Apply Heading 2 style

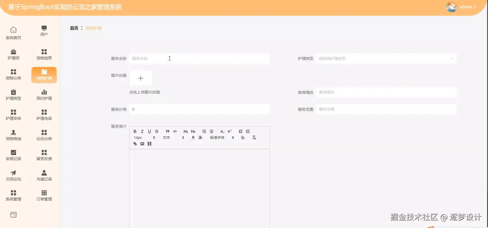point(193,131)
